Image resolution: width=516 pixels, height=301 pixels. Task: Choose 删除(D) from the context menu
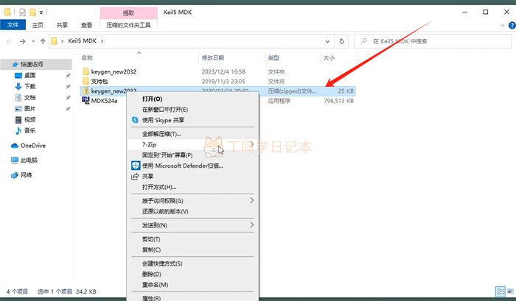click(x=151, y=274)
